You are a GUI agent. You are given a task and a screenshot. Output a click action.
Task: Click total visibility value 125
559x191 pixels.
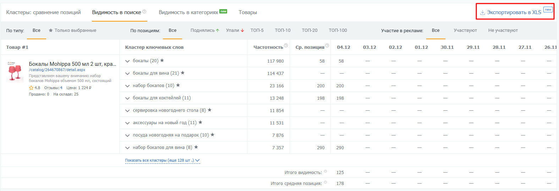click(340, 173)
